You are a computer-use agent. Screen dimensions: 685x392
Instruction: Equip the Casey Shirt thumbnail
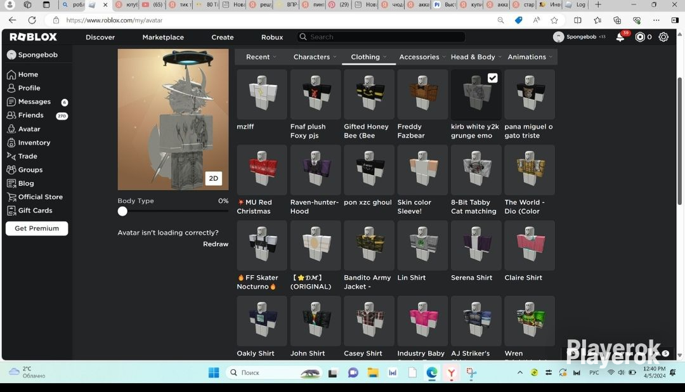click(369, 321)
